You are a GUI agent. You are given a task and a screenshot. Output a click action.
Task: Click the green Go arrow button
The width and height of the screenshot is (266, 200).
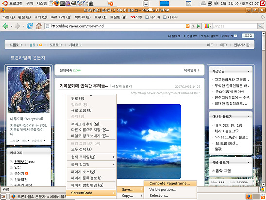(x=199, y=26)
